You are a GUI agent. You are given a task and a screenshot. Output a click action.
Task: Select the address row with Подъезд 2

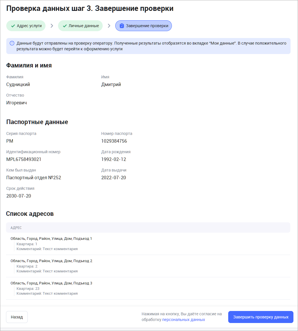click(x=51, y=261)
